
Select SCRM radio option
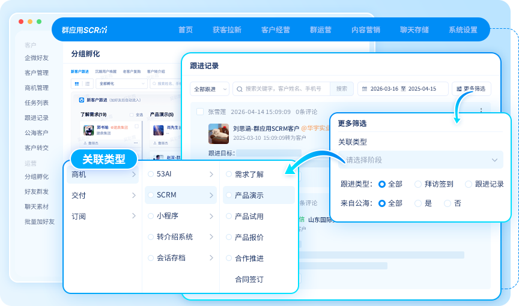(x=151, y=195)
